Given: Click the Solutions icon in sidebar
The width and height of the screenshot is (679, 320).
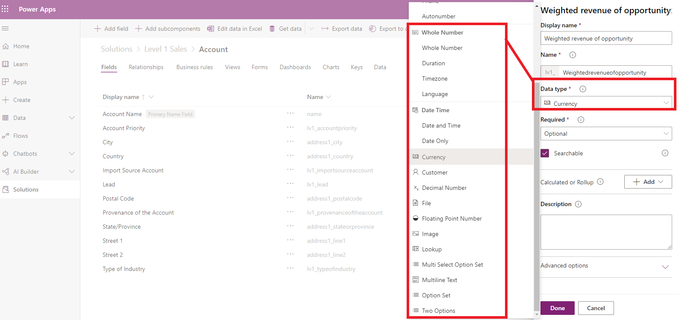Looking at the screenshot, I should [6, 189].
